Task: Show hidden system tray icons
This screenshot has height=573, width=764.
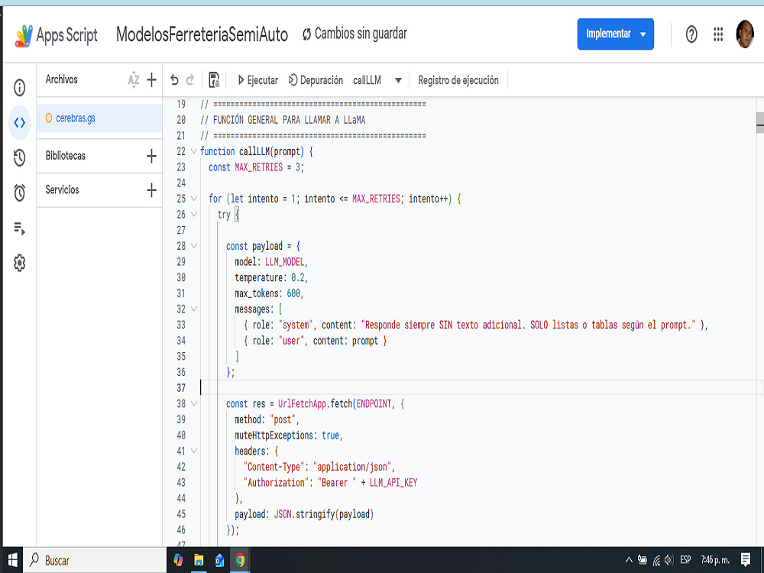Action: click(629, 560)
